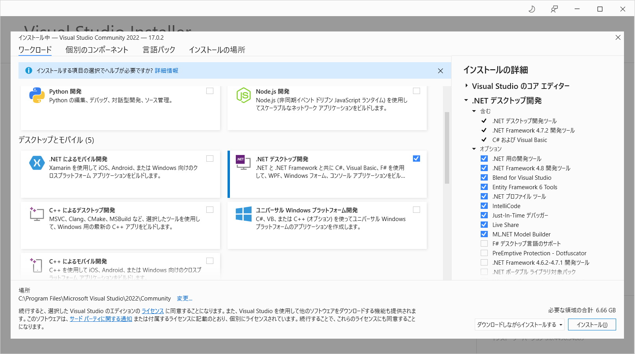Image resolution: width=635 pixels, height=354 pixels.
Task: Uncheck Blend for Visual Studio option
Action: [484, 177]
